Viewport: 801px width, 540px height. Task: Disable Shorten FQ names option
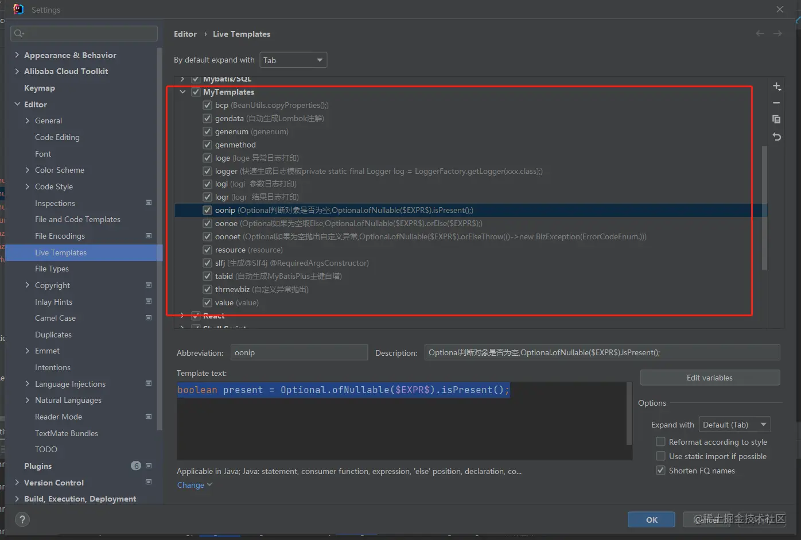click(661, 471)
